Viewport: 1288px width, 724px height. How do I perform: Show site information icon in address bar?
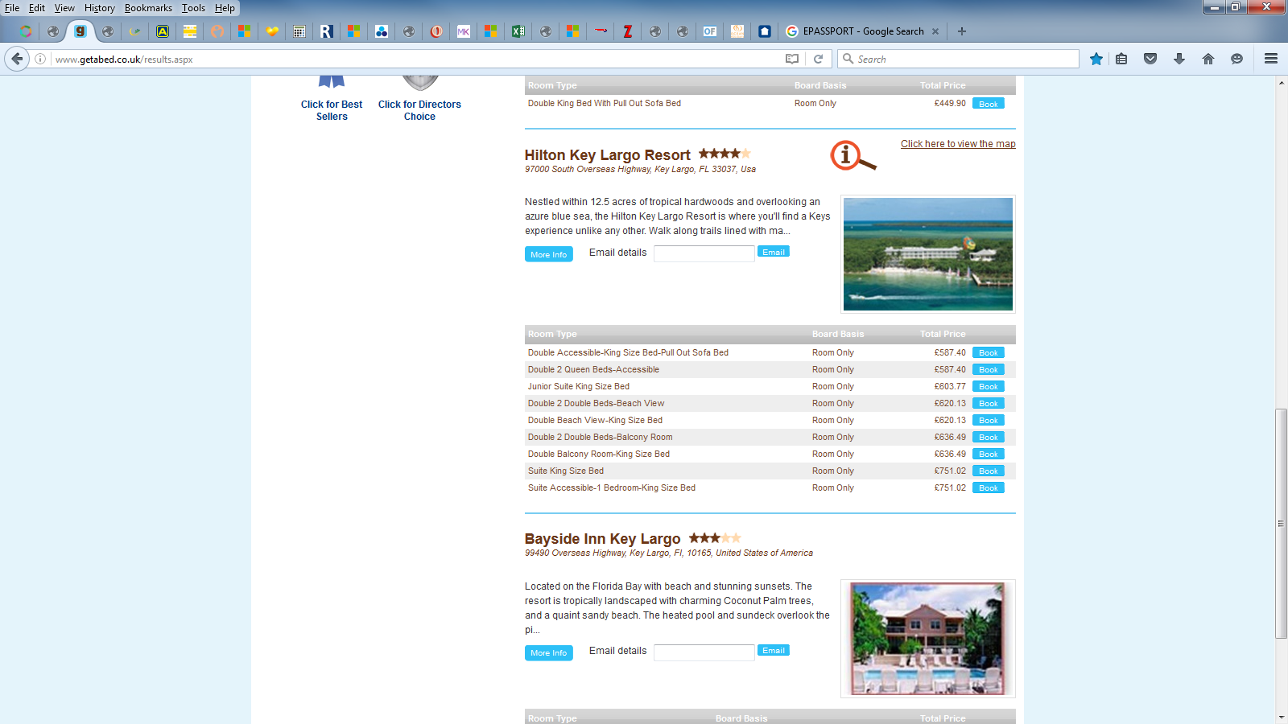[x=40, y=59]
